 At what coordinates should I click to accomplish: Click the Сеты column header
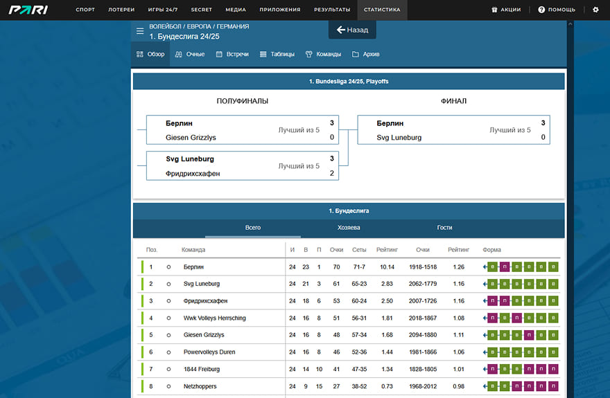359,250
